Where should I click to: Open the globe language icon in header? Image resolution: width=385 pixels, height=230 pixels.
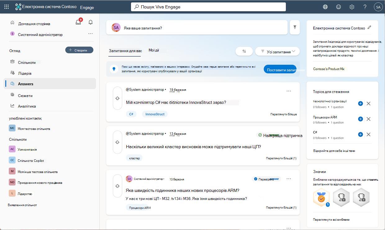[x=325, y=7]
